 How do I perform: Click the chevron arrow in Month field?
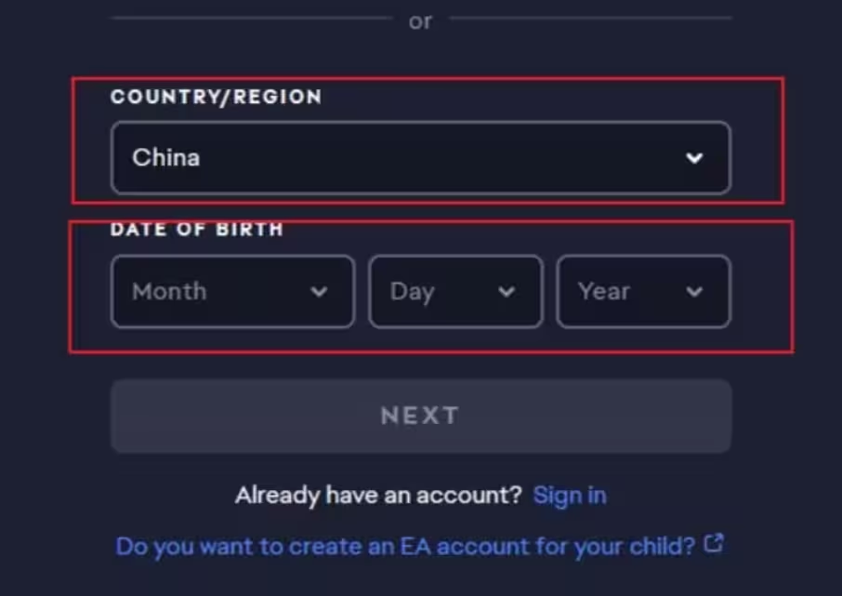(x=319, y=292)
